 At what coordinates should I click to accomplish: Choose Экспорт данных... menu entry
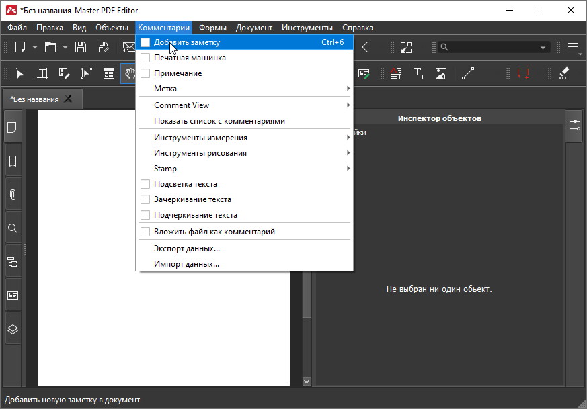click(x=245, y=248)
